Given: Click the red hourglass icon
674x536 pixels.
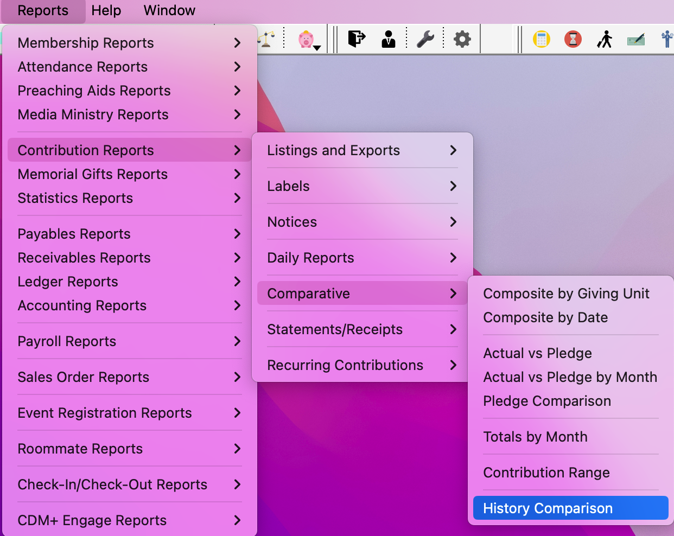Looking at the screenshot, I should (x=573, y=39).
